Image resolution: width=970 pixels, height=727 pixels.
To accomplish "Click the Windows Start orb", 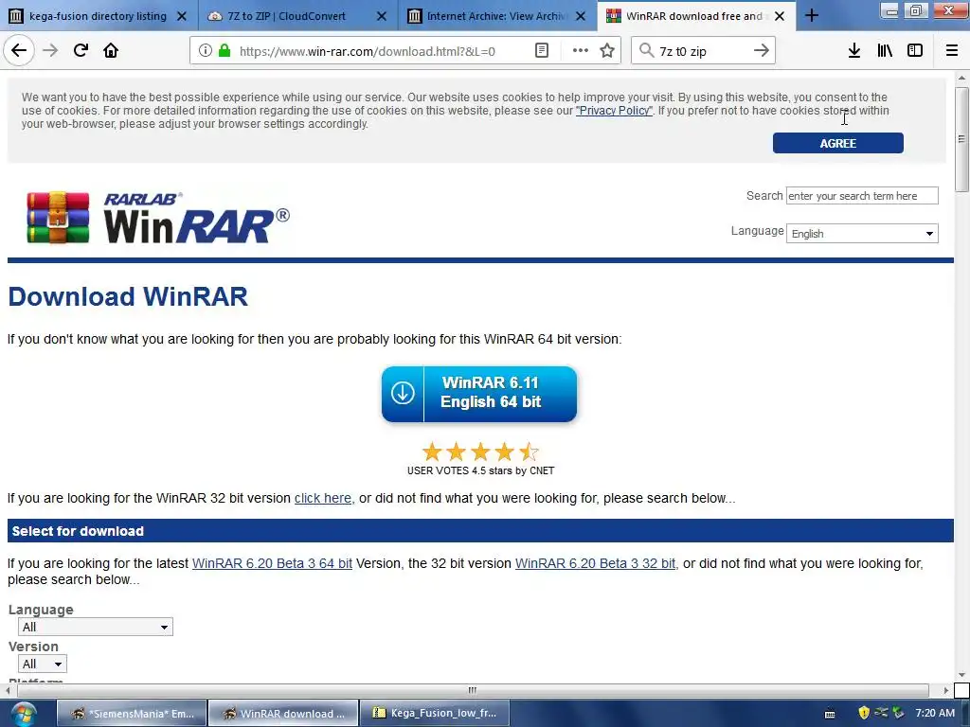I will [x=24, y=714].
